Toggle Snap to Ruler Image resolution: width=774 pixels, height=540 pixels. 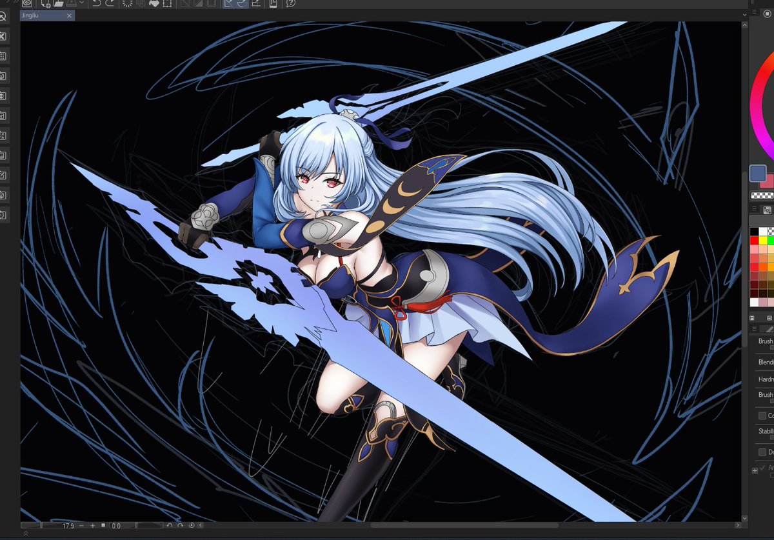pos(228,4)
